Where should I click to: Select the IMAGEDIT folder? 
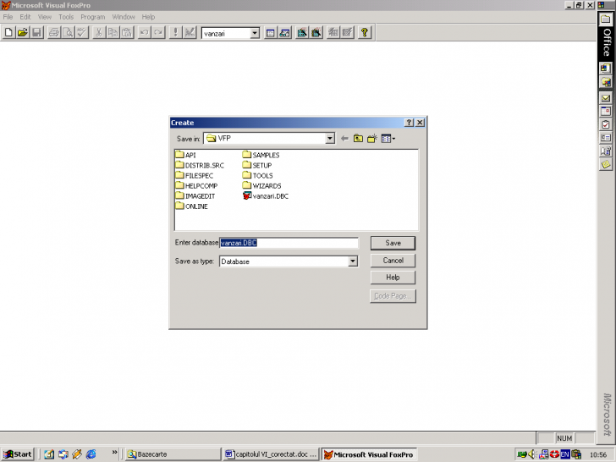click(195, 195)
